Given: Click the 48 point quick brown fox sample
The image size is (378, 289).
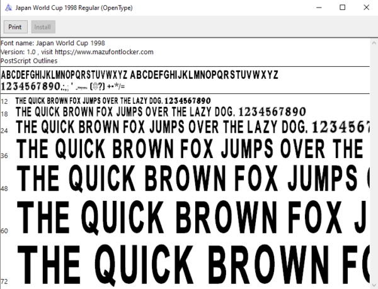Looking at the screenshot, I should 193,178.
